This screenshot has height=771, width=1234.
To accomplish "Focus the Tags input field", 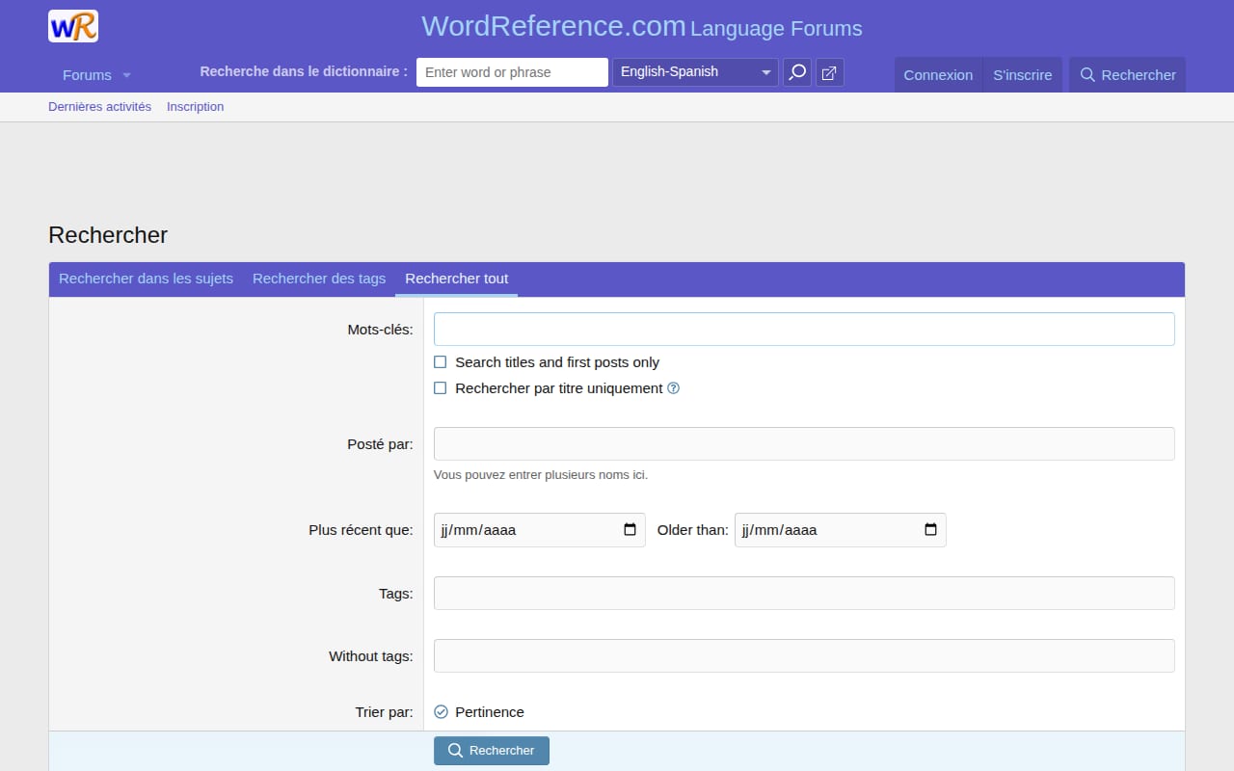I will click(804, 593).
